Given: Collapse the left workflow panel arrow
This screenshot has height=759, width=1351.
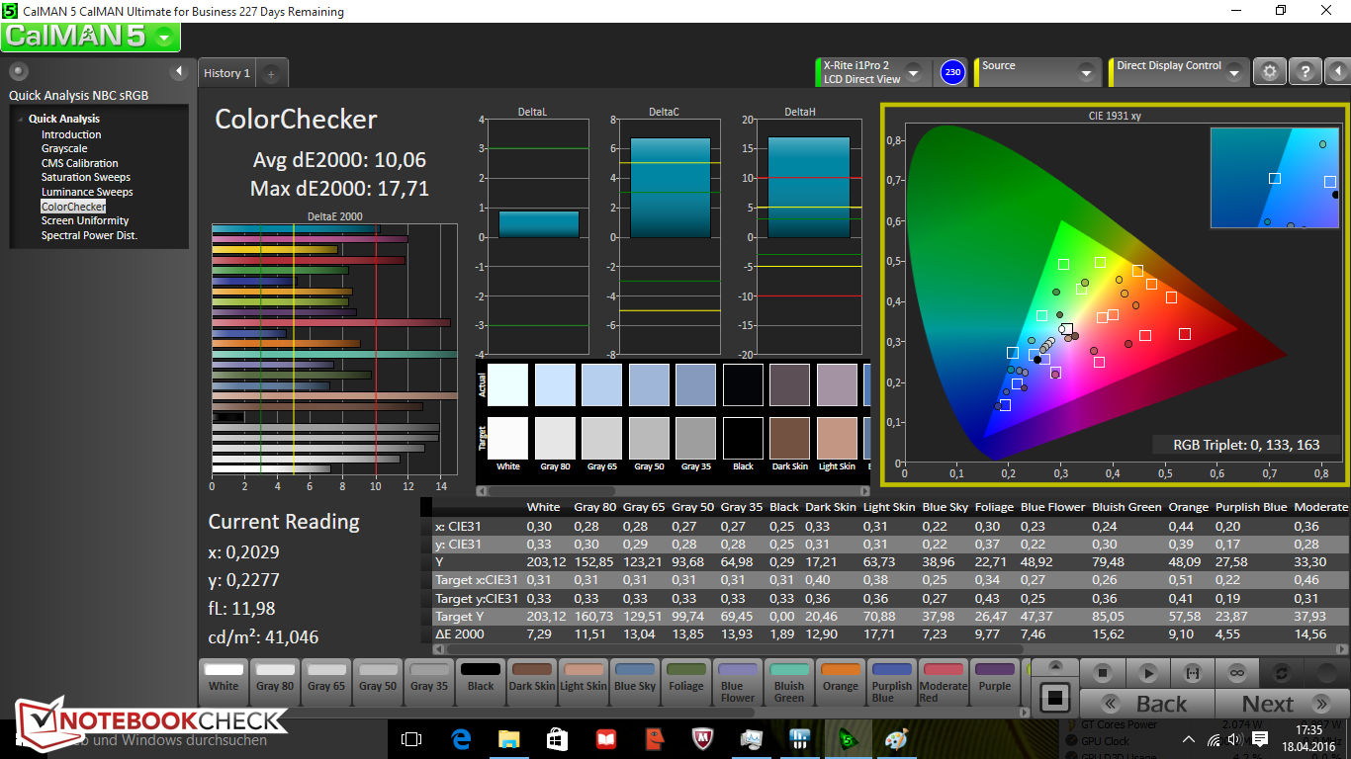Looking at the screenshot, I should click(179, 71).
